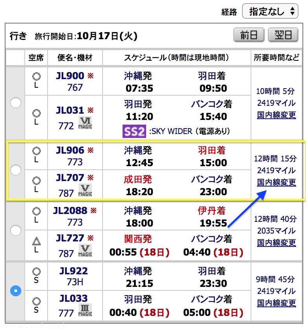Open 国内線変更 link for 9時間 45分 itinerary

(277, 303)
